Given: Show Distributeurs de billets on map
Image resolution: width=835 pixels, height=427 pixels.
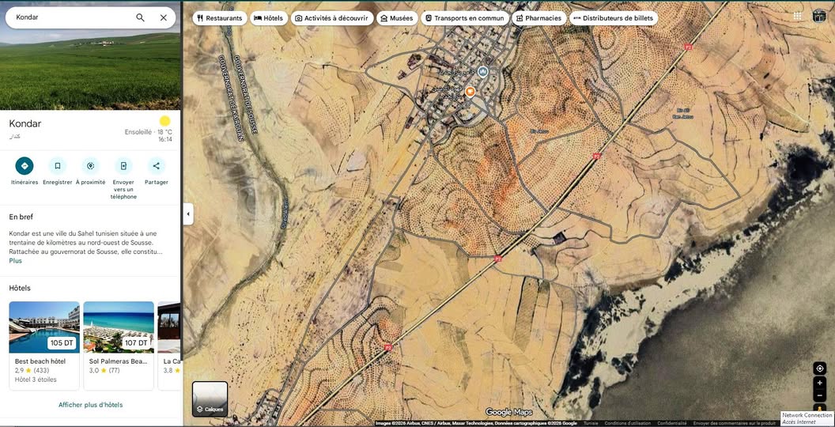Looking at the screenshot, I should coord(613,18).
